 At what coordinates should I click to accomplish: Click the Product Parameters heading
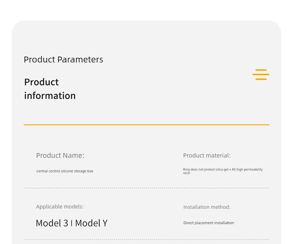(63, 60)
